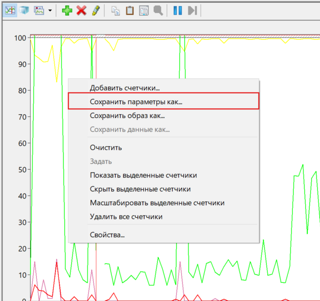Click the Update data step icon
Screen dimensions: 320x301
[192, 10]
